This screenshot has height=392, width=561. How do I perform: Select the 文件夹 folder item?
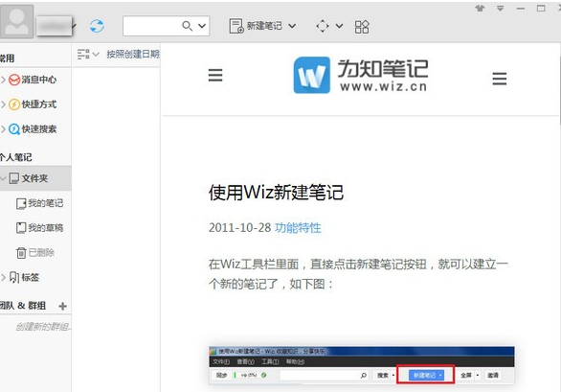(35, 178)
